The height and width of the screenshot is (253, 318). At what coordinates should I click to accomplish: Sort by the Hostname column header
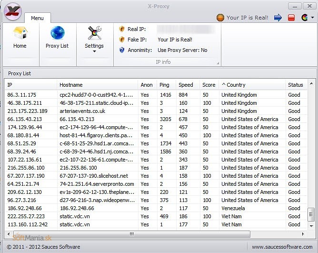pyautogui.click(x=97, y=85)
